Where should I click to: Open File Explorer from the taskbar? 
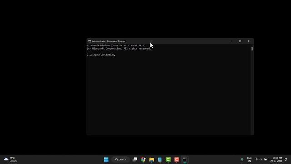tap(151, 159)
